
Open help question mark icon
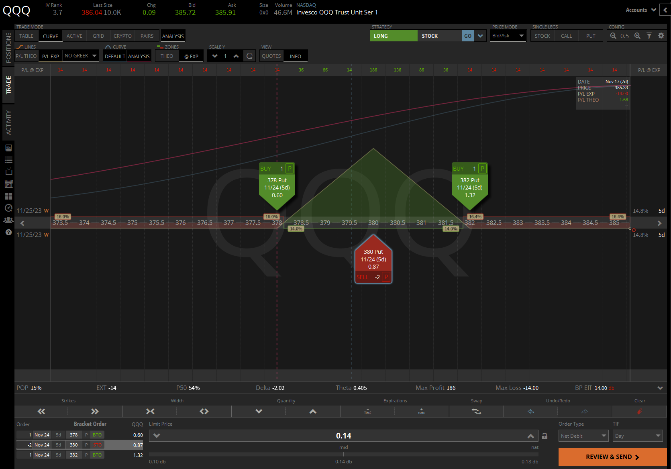(8, 232)
